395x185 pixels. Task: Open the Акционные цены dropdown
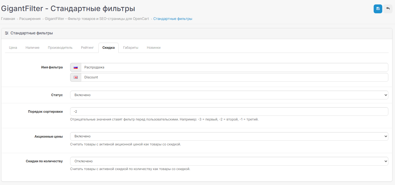point(229,136)
